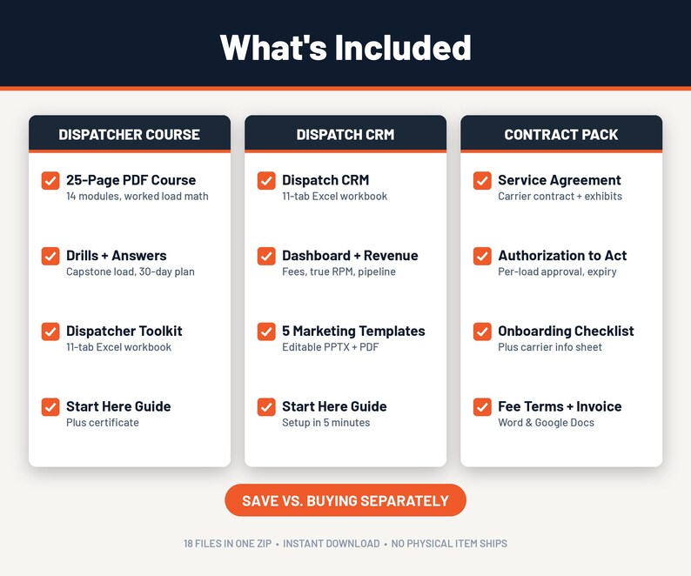Image resolution: width=691 pixels, height=576 pixels.
Task: Click the 'Dispatch CRM' item title
Action: 325,180
